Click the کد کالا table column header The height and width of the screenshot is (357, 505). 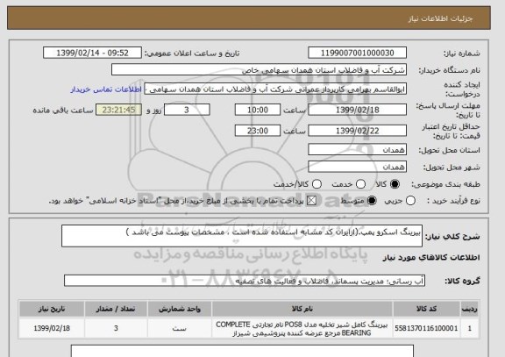click(x=426, y=309)
